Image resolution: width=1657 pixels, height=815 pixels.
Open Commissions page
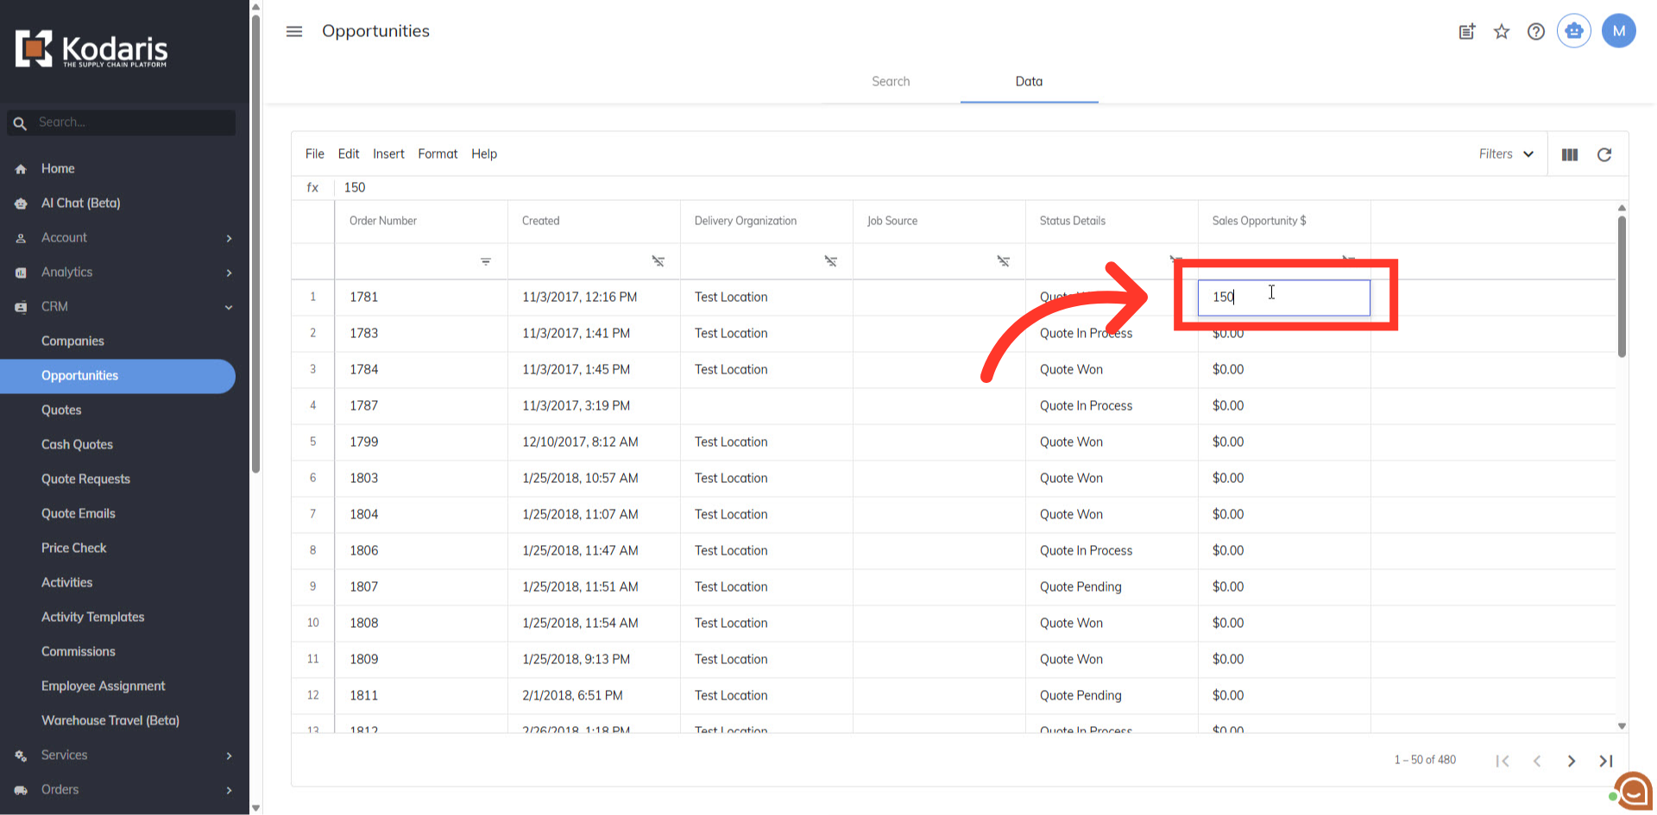pos(78,651)
